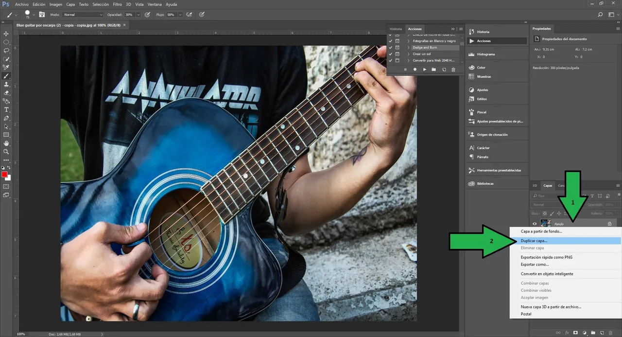Viewport: 622px width, 337px height.
Task: Select the Brush tool in the toolbox
Action: pyautogui.click(x=6, y=76)
